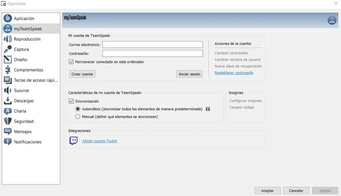This screenshot has width=341, height=196.
Task: Open the Aplicación settings page
Action: click(31, 18)
